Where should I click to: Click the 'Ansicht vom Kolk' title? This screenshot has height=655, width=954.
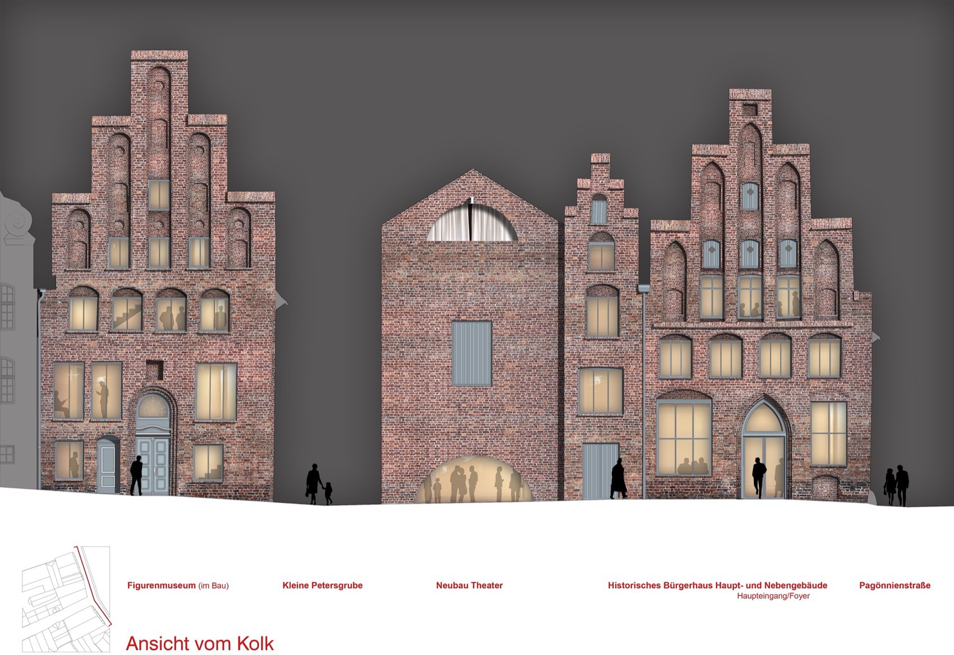coord(200,643)
